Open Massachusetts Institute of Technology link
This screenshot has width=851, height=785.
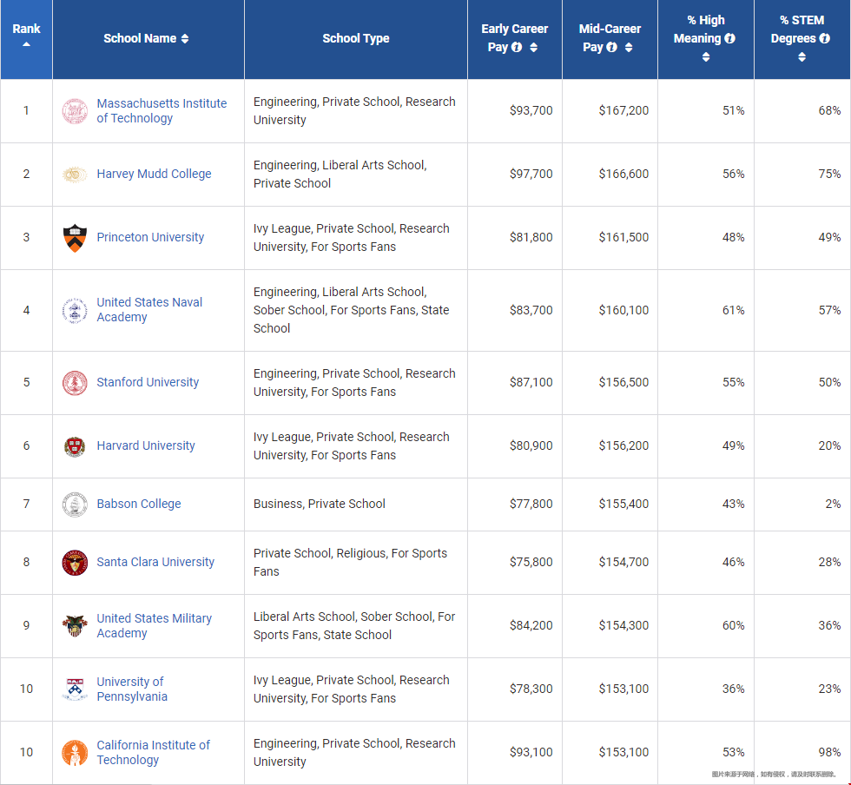click(162, 111)
